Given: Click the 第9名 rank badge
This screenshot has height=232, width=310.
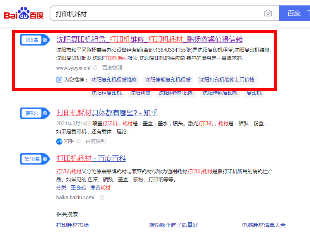Looking at the screenshot, I should pos(32,112).
